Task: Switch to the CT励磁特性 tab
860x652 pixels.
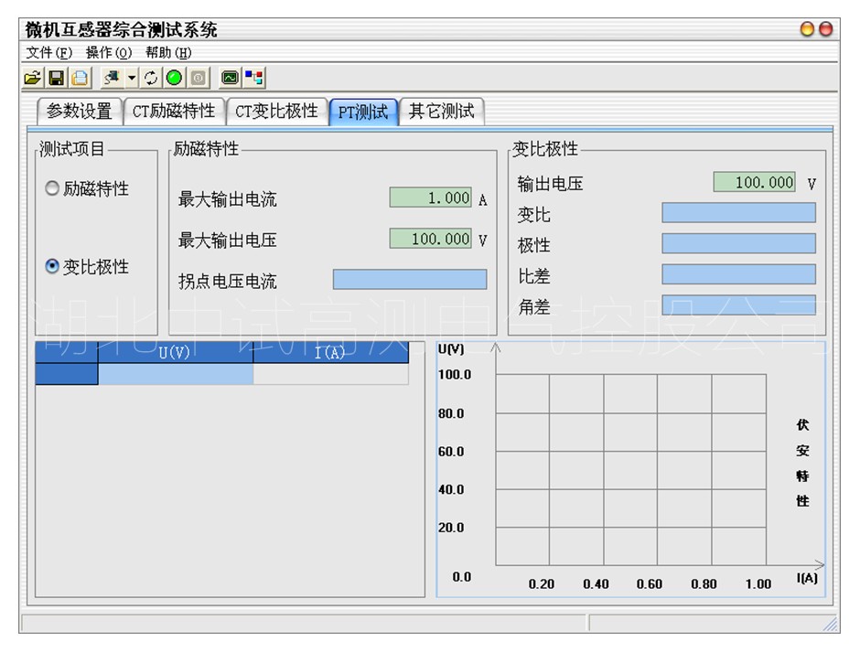Action: pyautogui.click(x=174, y=112)
